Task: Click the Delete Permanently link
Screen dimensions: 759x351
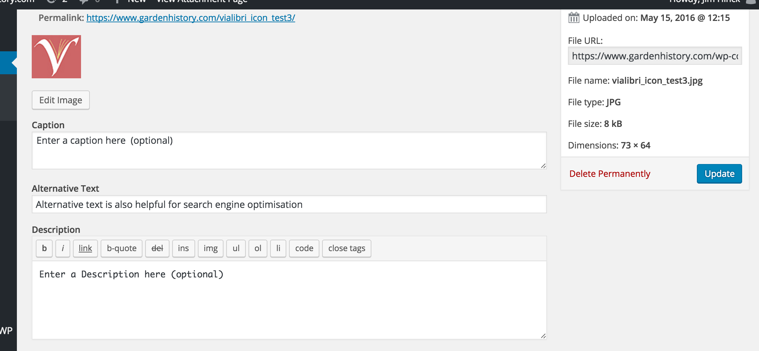Action: (609, 174)
